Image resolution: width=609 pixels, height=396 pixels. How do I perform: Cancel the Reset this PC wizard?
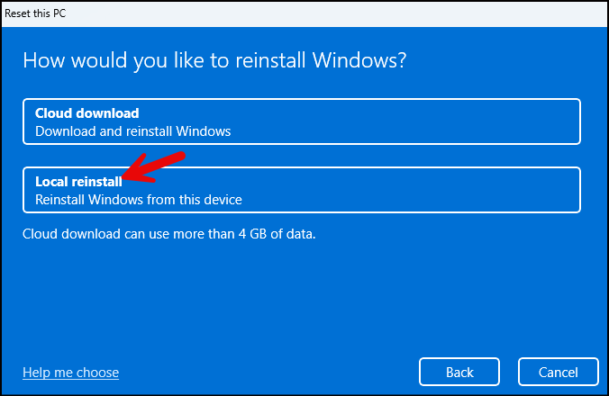pos(559,372)
